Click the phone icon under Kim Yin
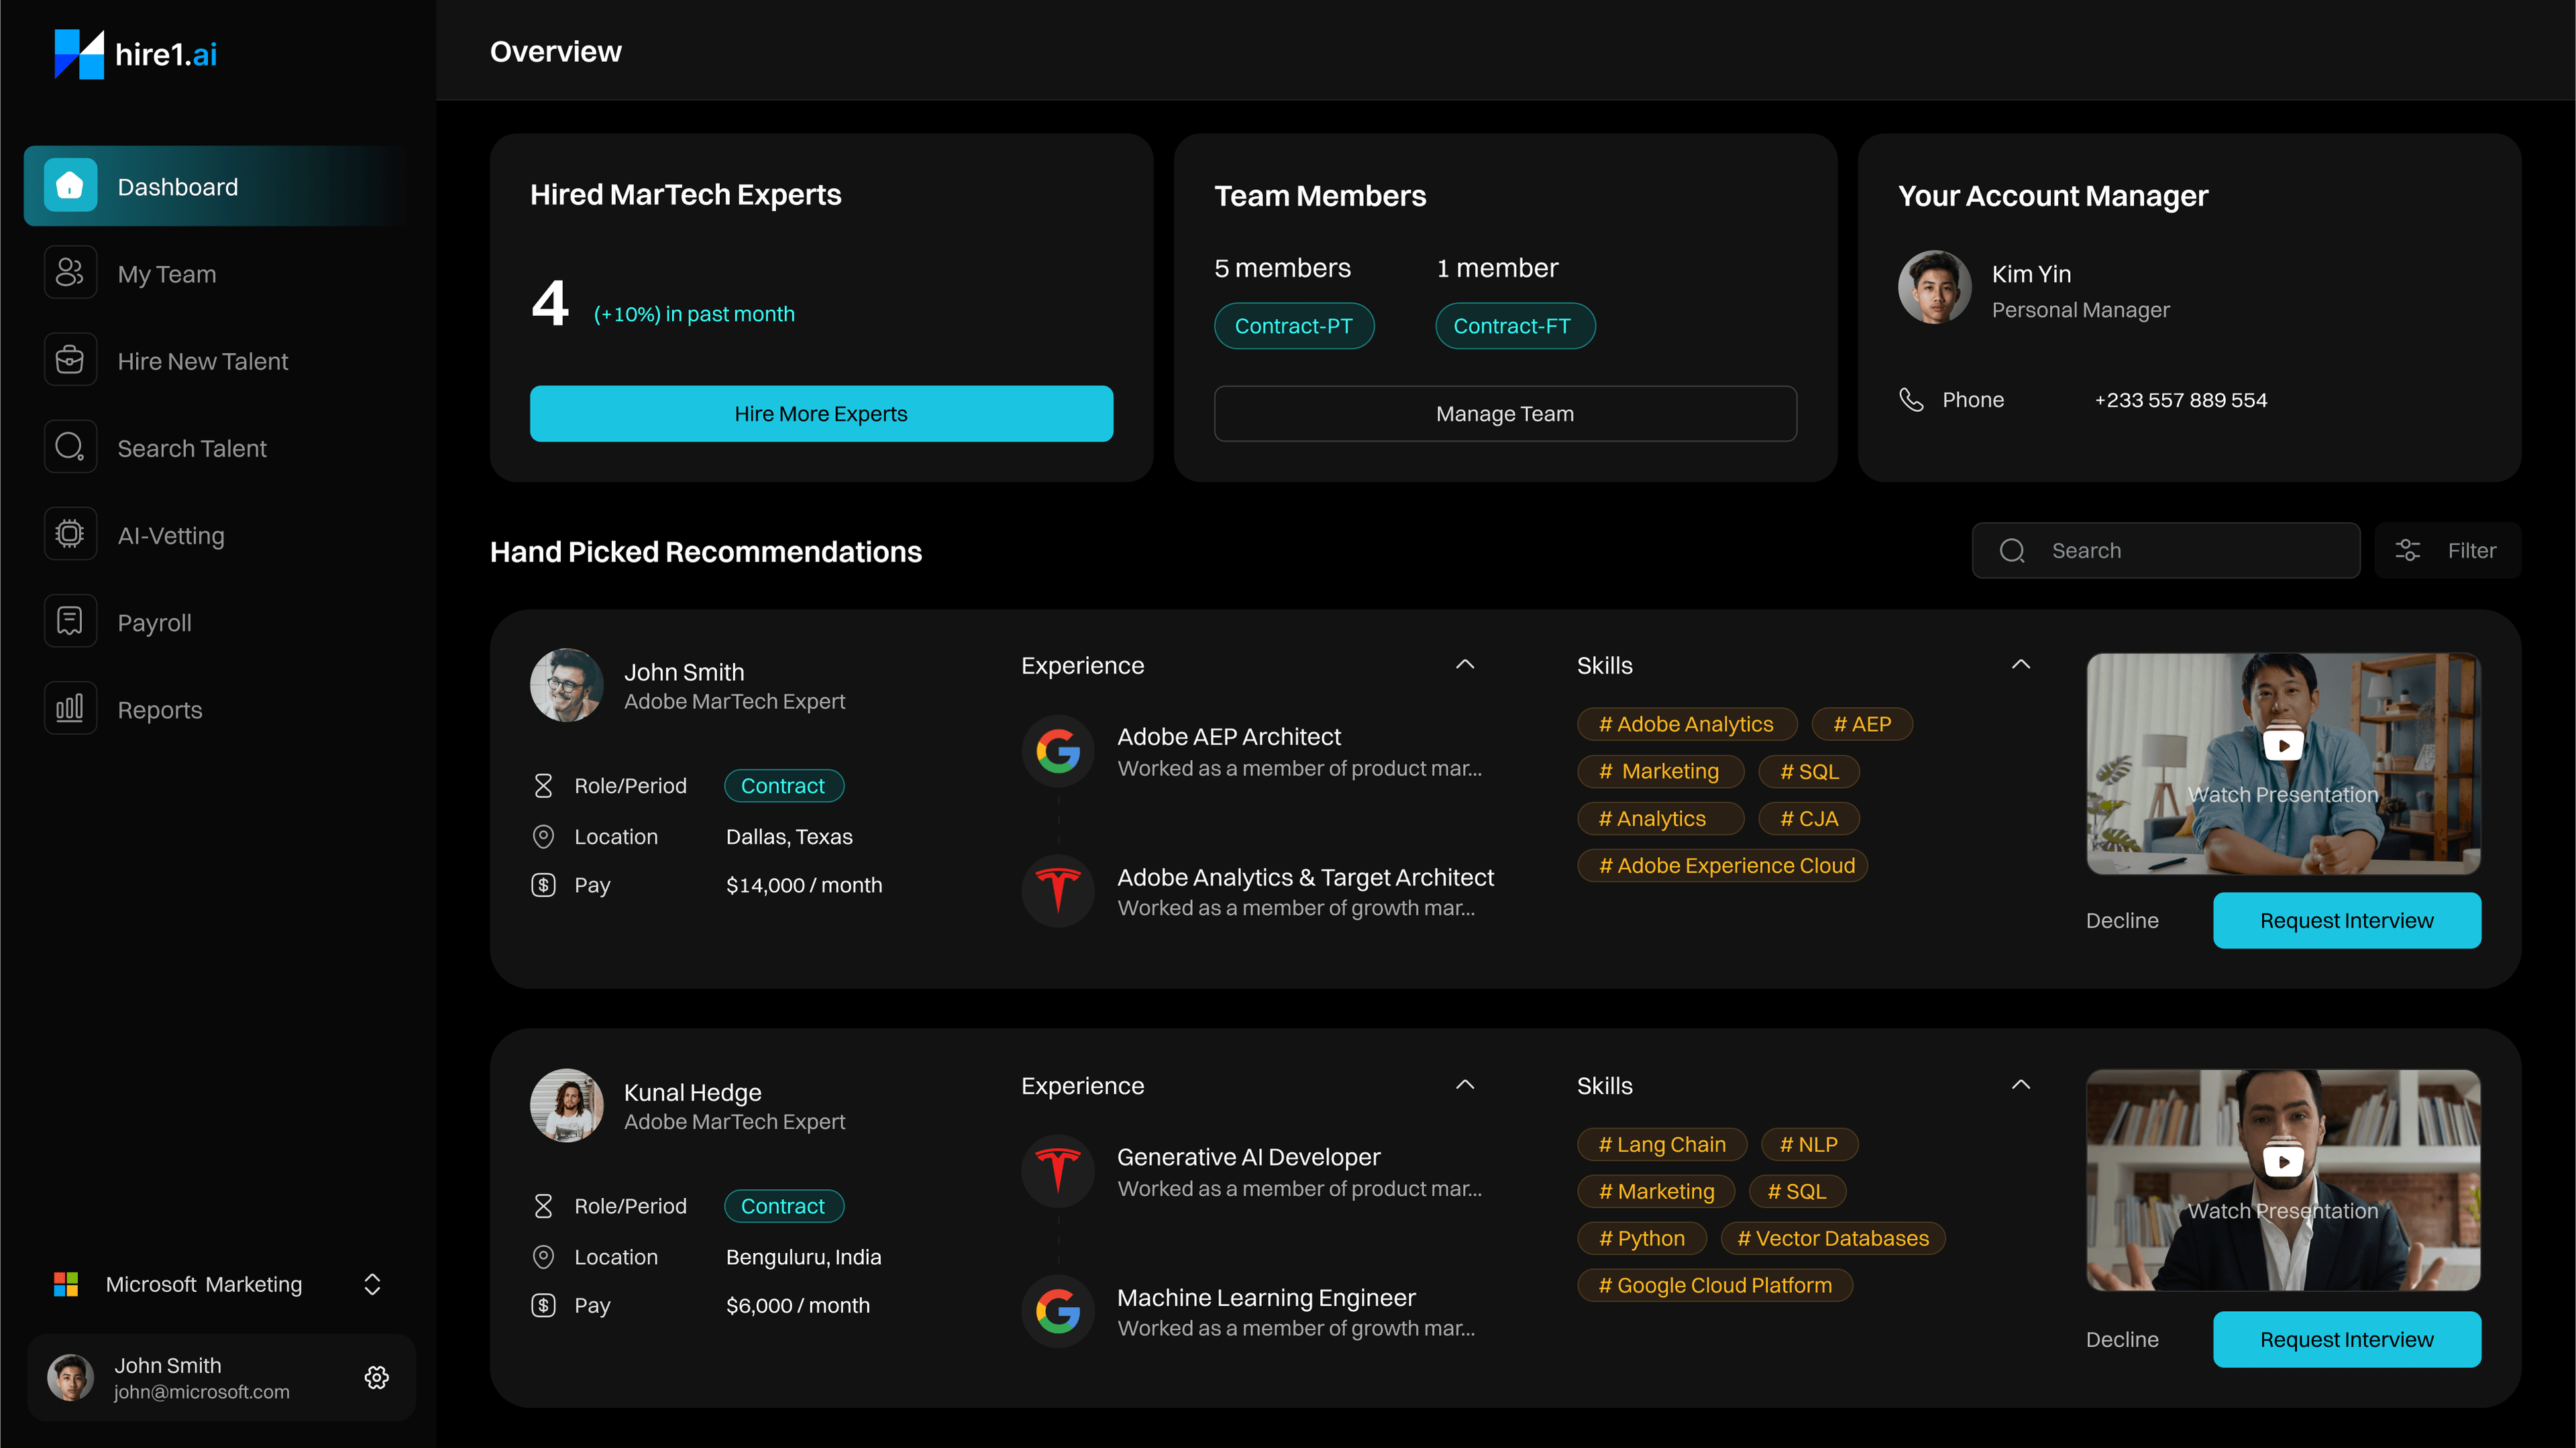The height and width of the screenshot is (1448, 2576). coord(1911,400)
